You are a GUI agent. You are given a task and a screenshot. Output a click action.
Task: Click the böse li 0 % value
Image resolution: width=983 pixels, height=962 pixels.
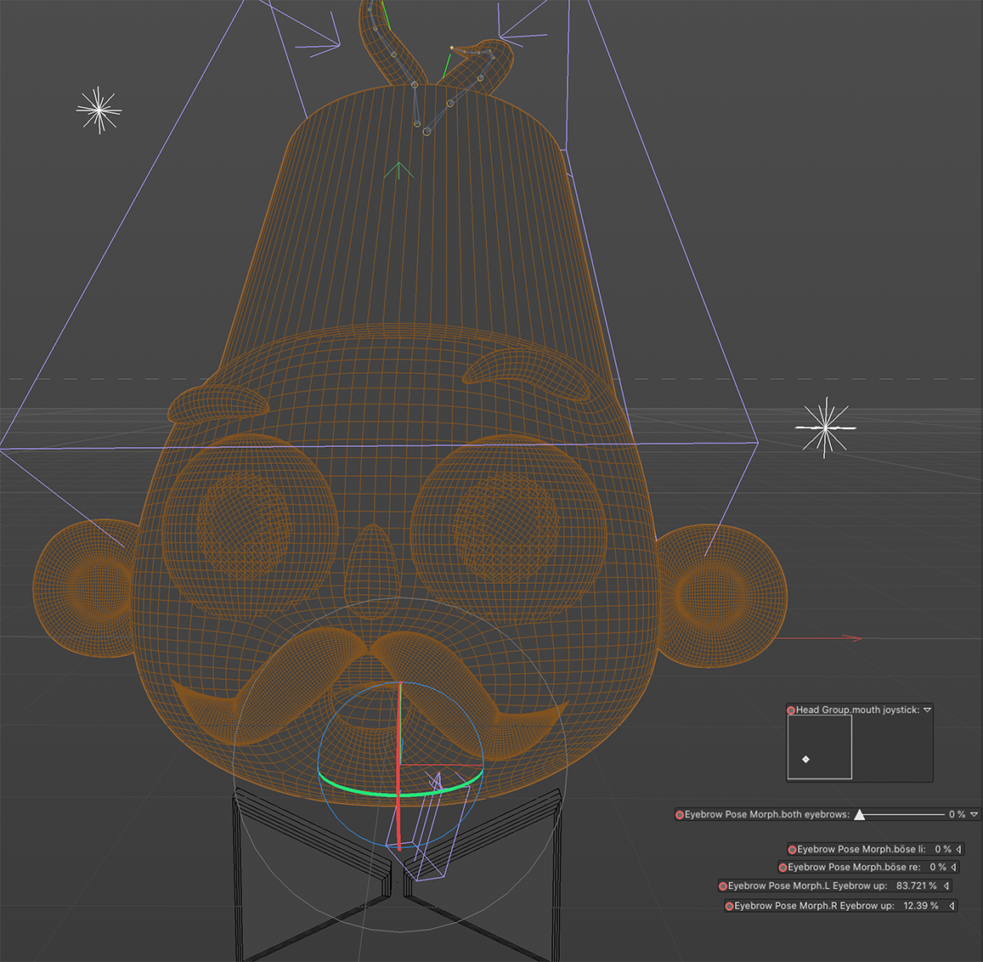pyautogui.click(x=943, y=849)
